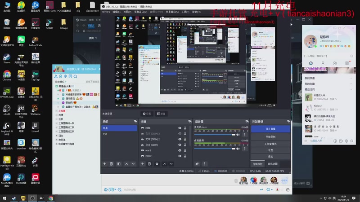Open OBS 工具(T) menu
Screen dimensions: 360x202
pyautogui.click(x=185, y=12)
